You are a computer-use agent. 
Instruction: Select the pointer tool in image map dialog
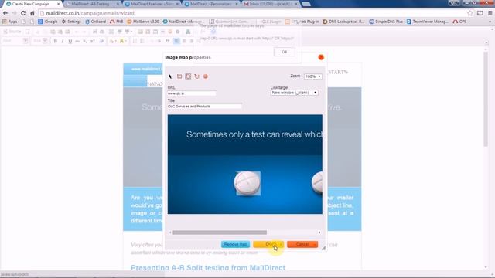pos(170,76)
